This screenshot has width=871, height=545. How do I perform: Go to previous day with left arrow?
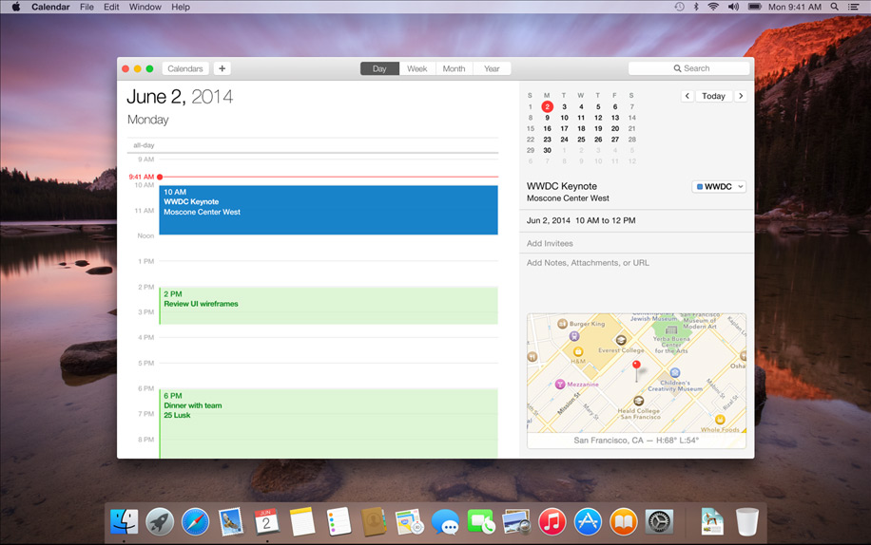coord(687,96)
